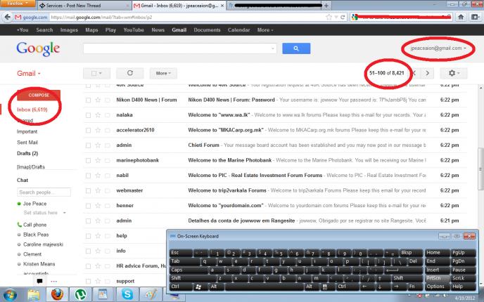The image size is (484, 302).
Task: Tick the henner email checkbox
Action: tap(88, 206)
